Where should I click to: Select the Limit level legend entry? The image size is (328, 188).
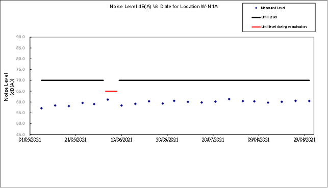[264, 17]
